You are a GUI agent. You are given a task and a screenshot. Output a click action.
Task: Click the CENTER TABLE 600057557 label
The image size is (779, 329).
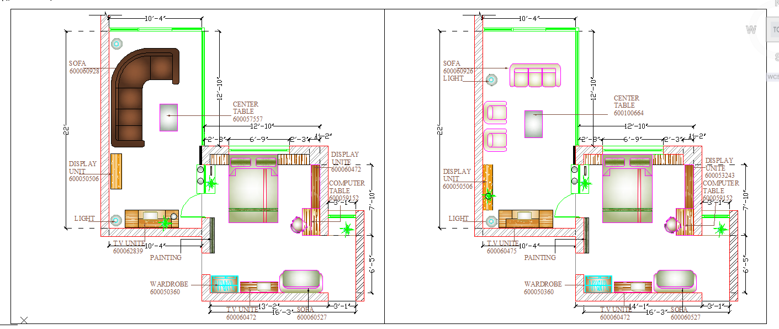(247, 112)
